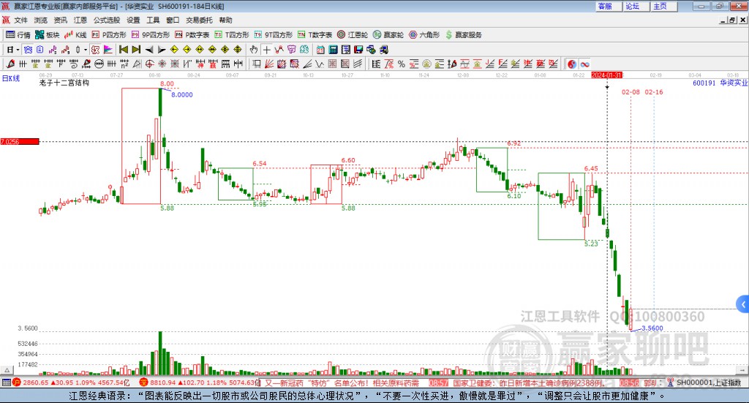Select the spiral drawing tool
The width and height of the screenshot is (749, 403).
(x=74, y=64)
